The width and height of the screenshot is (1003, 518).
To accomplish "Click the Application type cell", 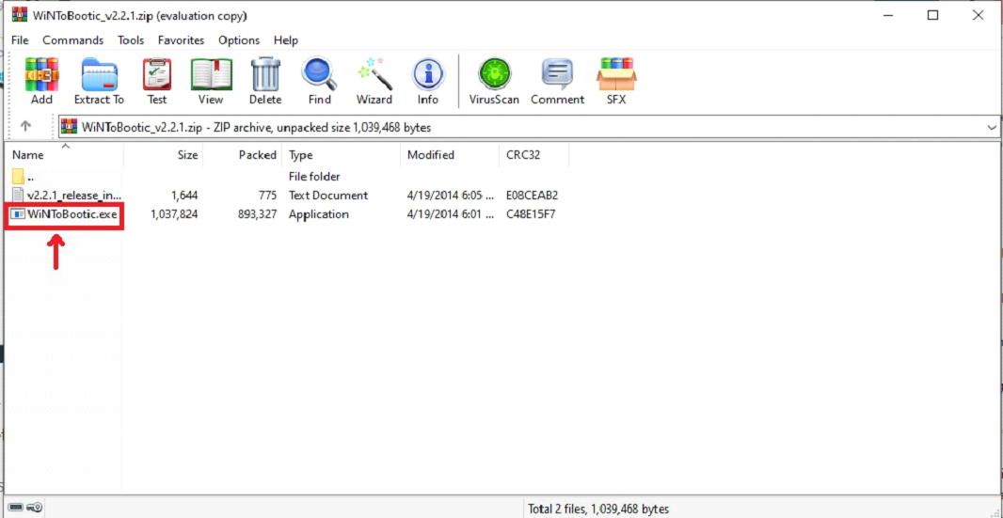I will pyautogui.click(x=319, y=214).
